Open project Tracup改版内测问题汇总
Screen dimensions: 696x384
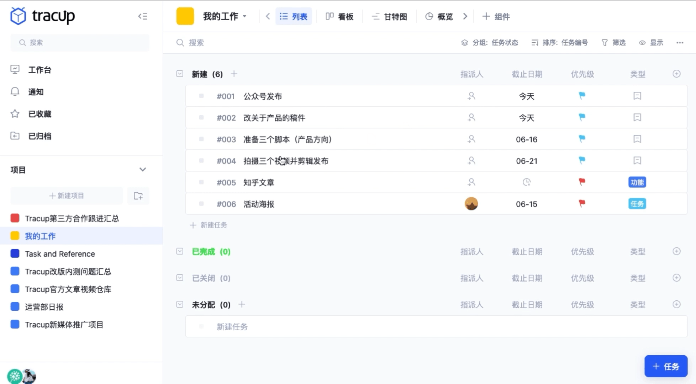(68, 271)
